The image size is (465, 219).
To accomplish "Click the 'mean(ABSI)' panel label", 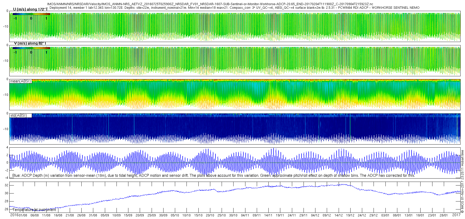I will click(20, 81).
